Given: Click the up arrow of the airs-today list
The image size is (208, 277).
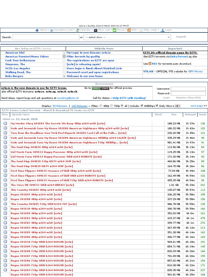Looking at the screenshot, I should (x=64, y=53).
